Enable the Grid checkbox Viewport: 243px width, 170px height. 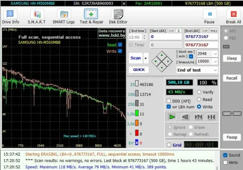pos(169,145)
